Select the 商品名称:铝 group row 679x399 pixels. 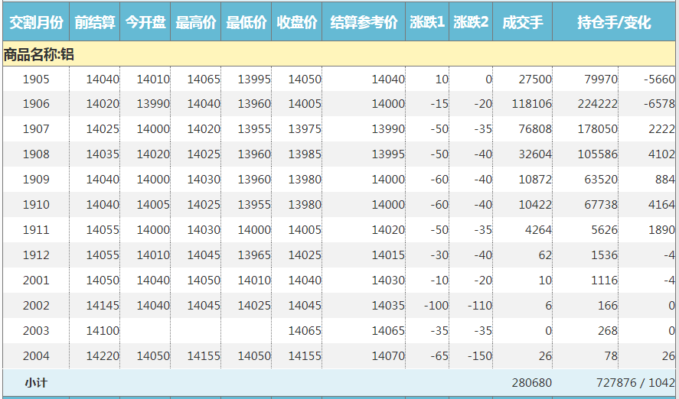pos(38,54)
